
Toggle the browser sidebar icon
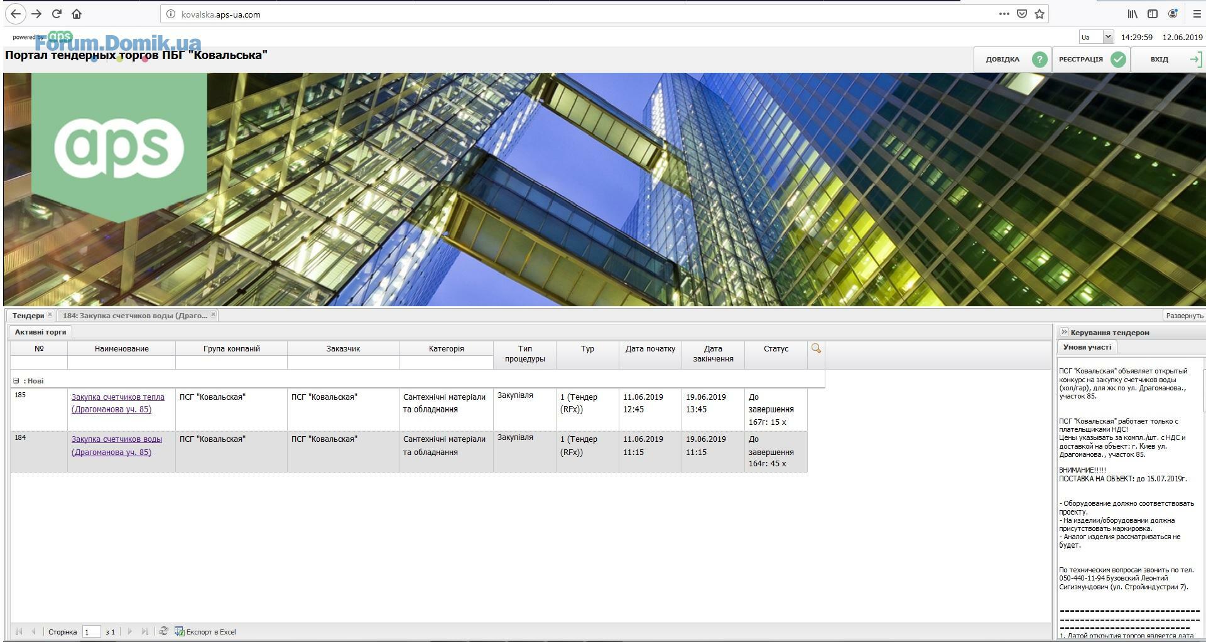(1153, 14)
